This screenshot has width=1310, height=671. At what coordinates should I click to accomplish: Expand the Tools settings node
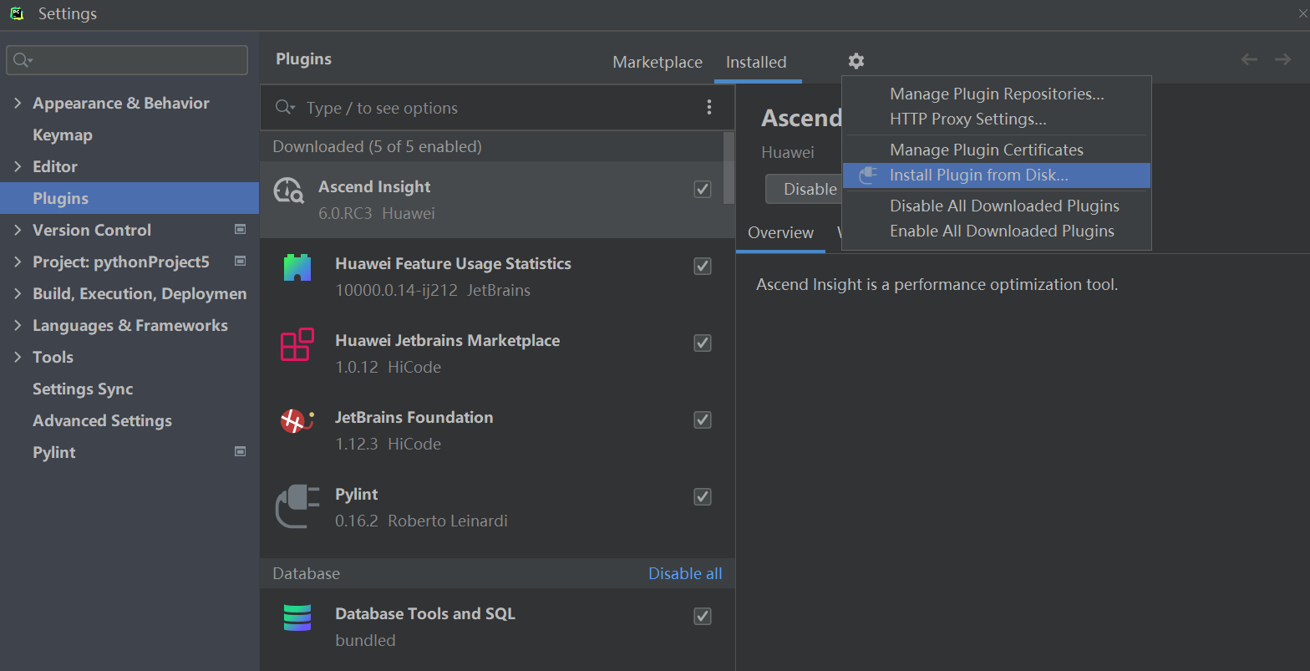(18, 357)
